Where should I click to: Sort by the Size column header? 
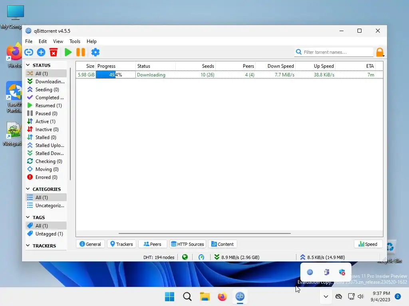pyautogui.click(x=86, y=66)
